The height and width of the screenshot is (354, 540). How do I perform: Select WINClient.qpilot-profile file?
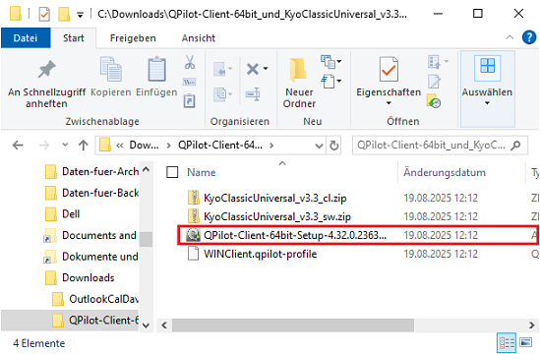tap(260, 254)
